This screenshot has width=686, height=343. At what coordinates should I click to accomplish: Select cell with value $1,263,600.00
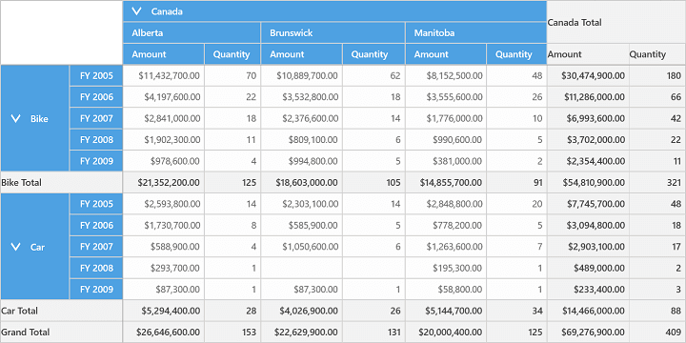click(x=446, y=247)
